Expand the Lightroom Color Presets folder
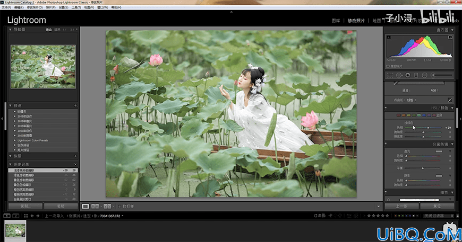This screenshot has height=242, width=462. pyautogui.click(x=15, y=140)
